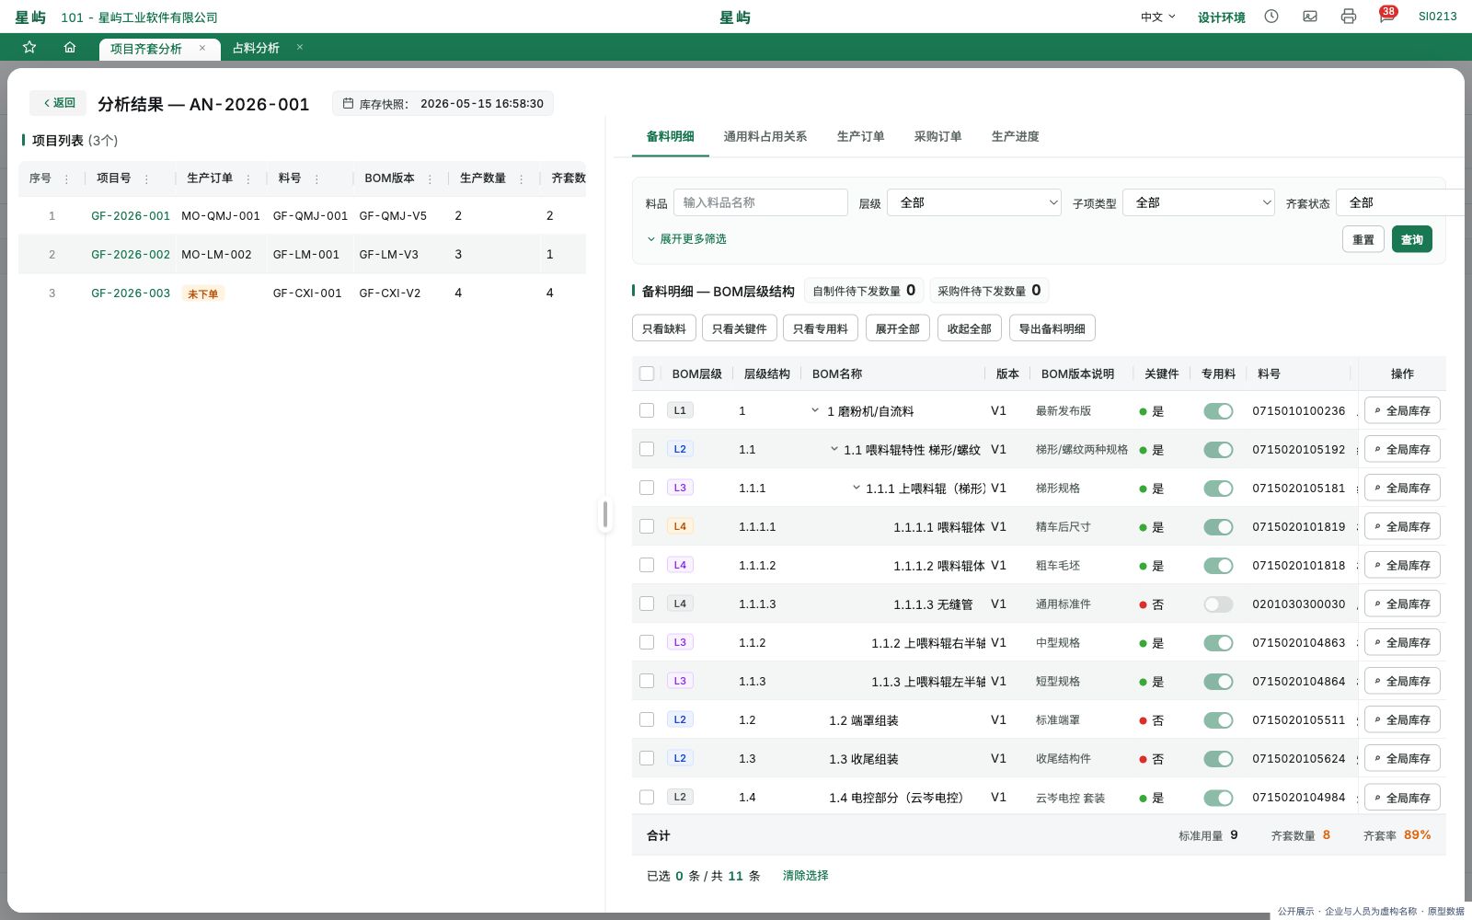Open the 子项类型 dropdown filter
Viewport: 1472px width, 920px height.
[x=1199, y=202]
